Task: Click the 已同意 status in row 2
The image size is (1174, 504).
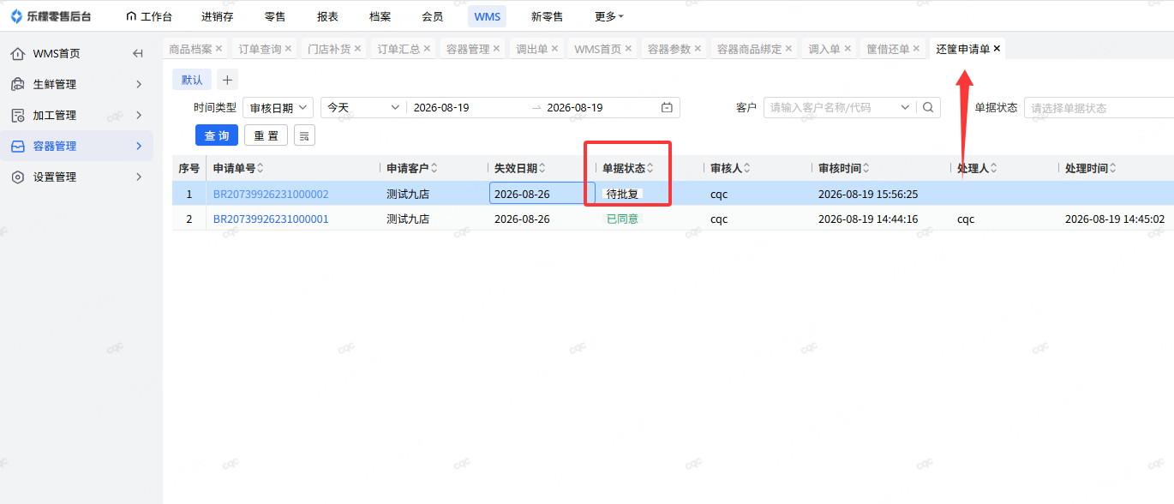Action: [622, 219]
